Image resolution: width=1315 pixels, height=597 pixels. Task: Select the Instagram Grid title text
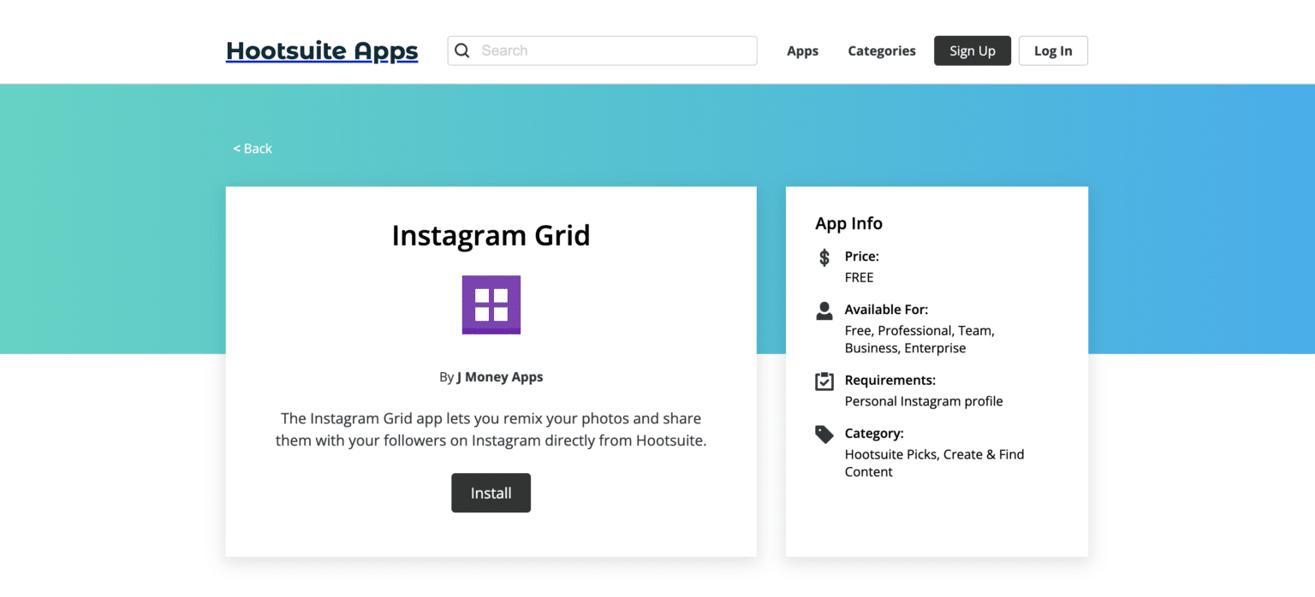491,235
